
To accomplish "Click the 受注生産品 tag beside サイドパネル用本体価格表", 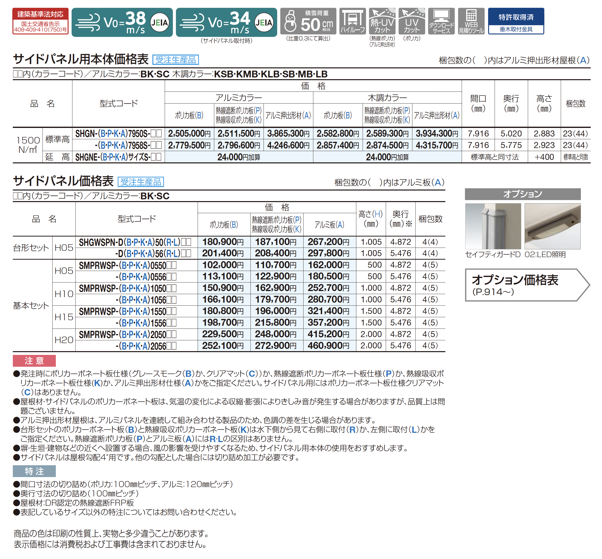I will (175, 60).
